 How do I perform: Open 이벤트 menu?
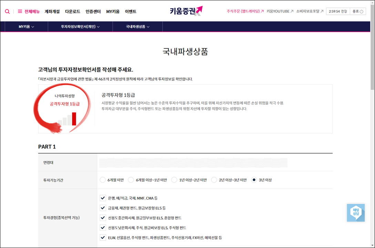click(x=131, y=11)
